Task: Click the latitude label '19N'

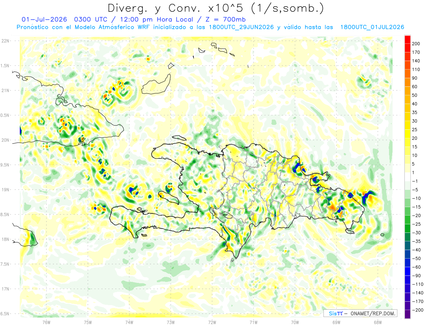Action: tap(5, 189)
